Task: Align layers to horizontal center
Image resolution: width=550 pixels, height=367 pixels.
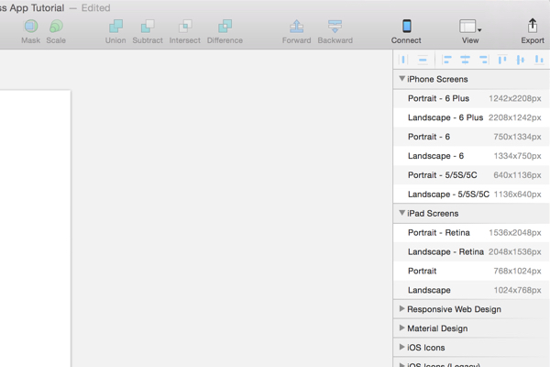Action: [465, 60]
